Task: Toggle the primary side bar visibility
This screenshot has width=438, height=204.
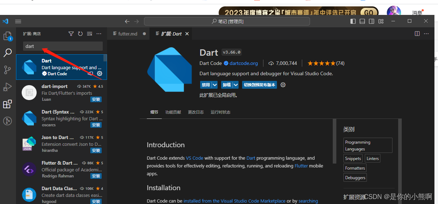Action: coord(353,21)
